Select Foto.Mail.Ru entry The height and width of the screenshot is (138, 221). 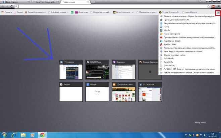pyautogui.click(x=189, y=58)
